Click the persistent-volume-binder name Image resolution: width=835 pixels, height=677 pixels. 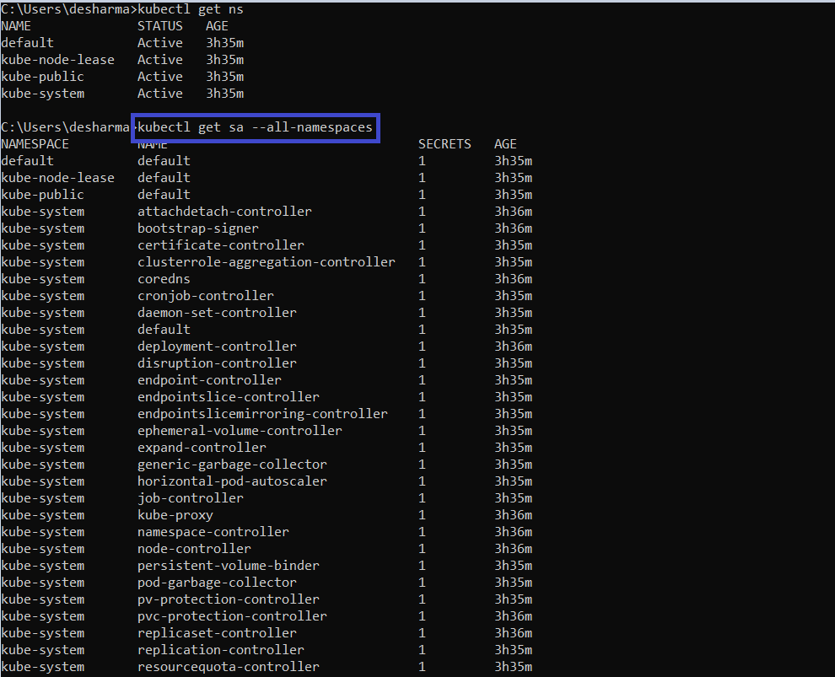[x=229, y=566]
